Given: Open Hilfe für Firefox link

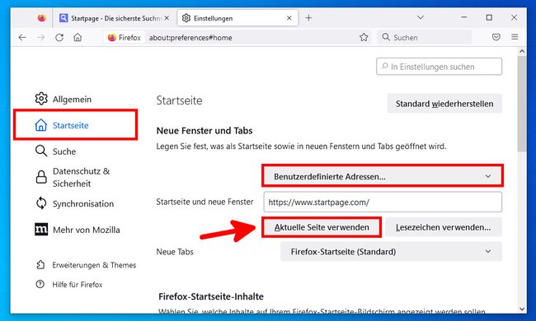Looking at the screenshot, I should pyautogui.click(x=69, y=285).
